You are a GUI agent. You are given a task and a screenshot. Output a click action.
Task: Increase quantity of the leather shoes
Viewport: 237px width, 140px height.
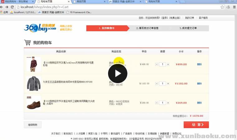point(168,103)
